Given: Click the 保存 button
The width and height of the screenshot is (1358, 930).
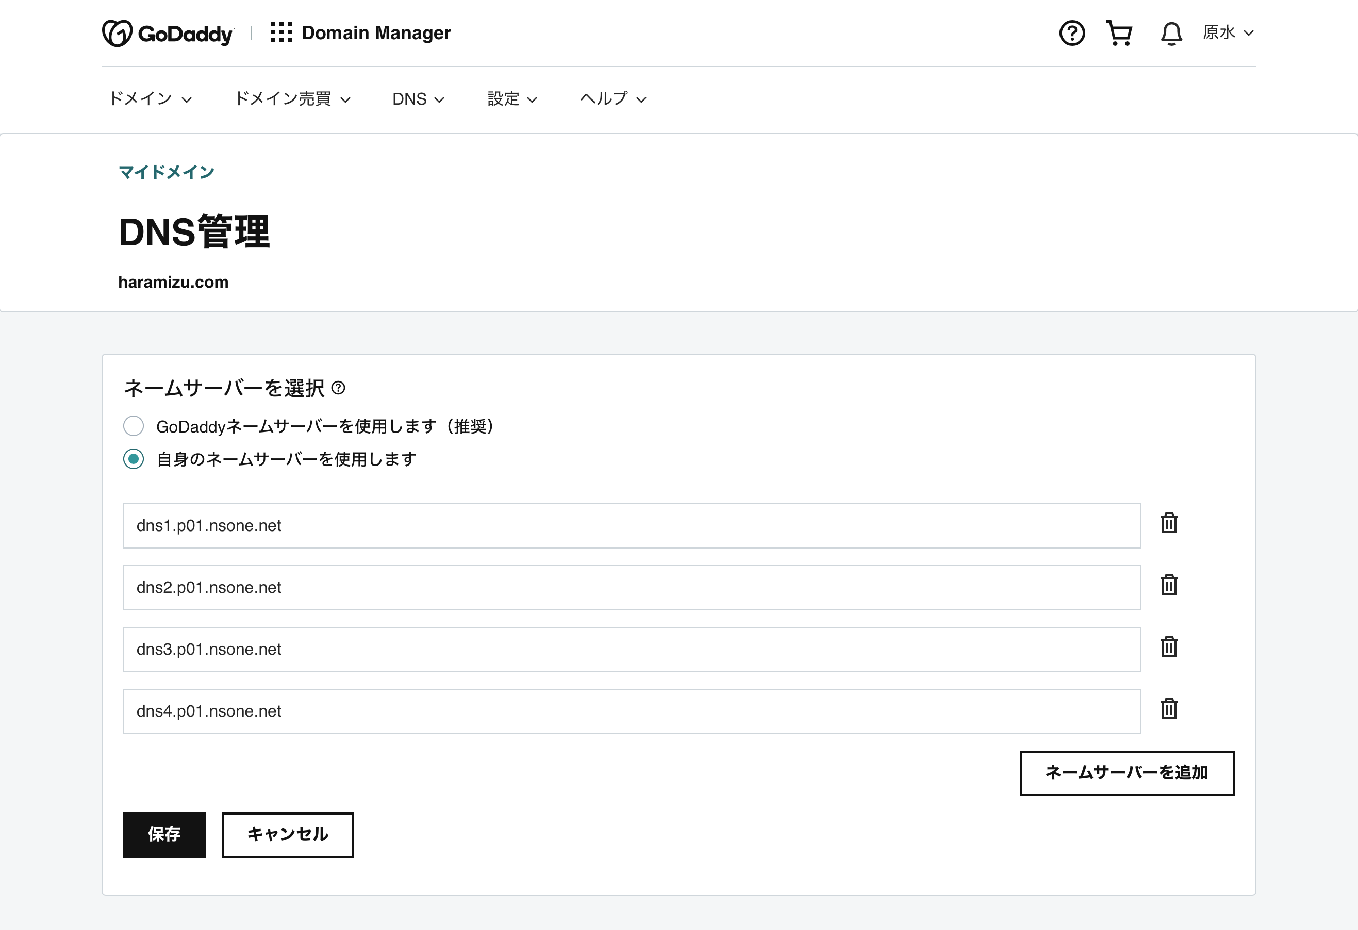Looking at the screenshot, I should coord(164,835).
